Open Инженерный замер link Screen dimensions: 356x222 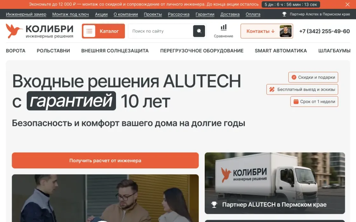[26, 14]
